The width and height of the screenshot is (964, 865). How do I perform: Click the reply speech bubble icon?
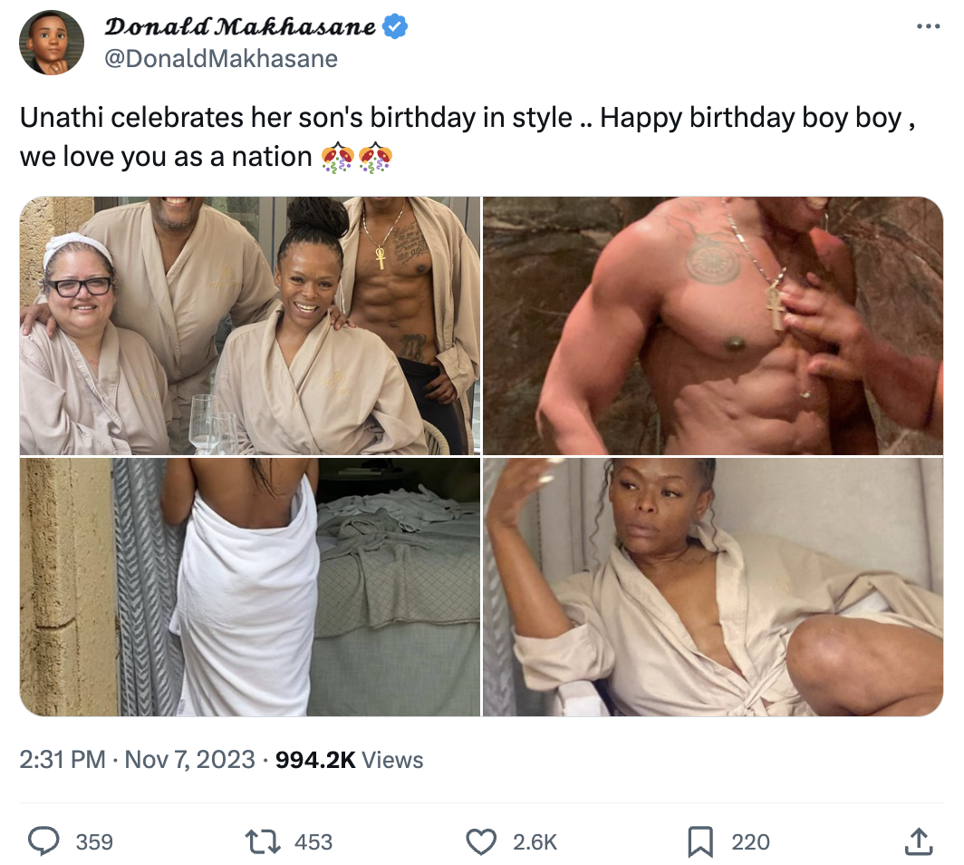pyautogui.click(x=43, y=841)
